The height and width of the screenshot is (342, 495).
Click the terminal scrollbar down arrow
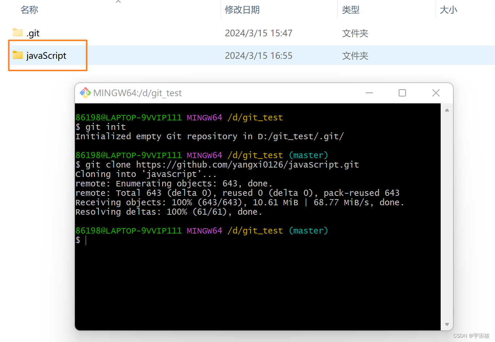click(447, 324)
